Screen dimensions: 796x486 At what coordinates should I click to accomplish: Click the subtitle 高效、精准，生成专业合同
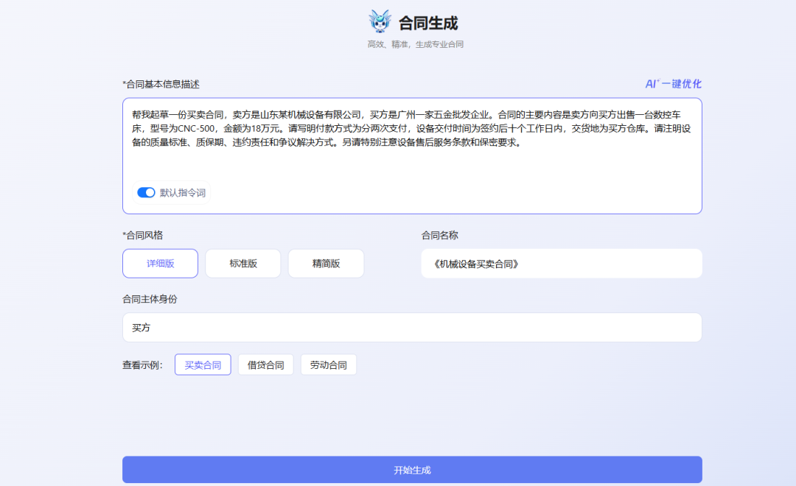click(415, 45)
